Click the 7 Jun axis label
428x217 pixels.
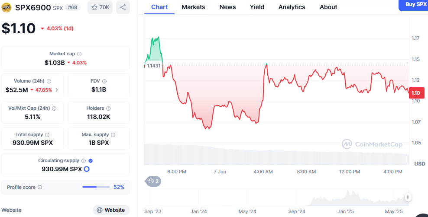220,172
